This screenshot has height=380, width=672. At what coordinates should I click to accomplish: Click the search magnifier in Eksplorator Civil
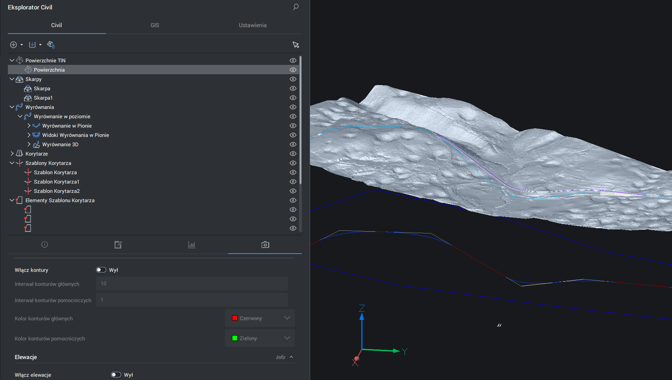[x=295, y=7]
